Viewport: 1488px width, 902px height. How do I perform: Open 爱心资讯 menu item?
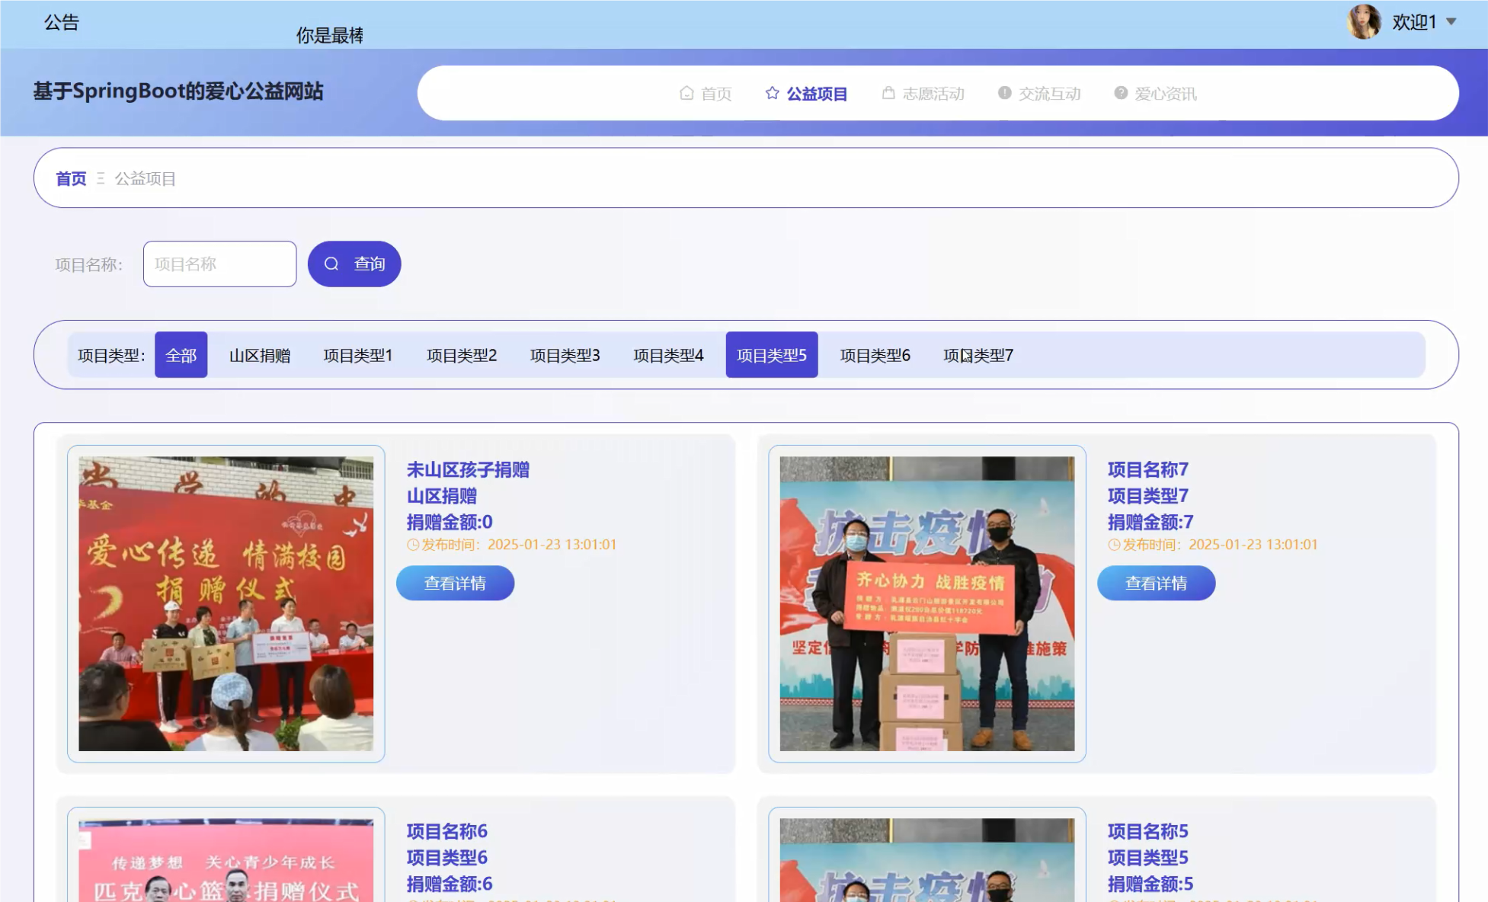click(1165, 93)
